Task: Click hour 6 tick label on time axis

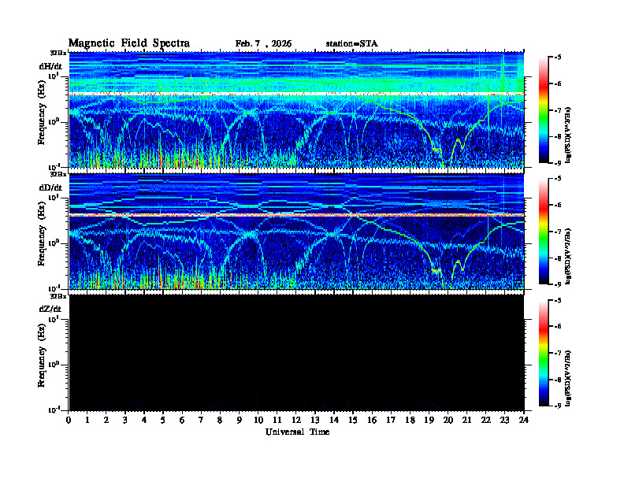Action: [182, 421]
